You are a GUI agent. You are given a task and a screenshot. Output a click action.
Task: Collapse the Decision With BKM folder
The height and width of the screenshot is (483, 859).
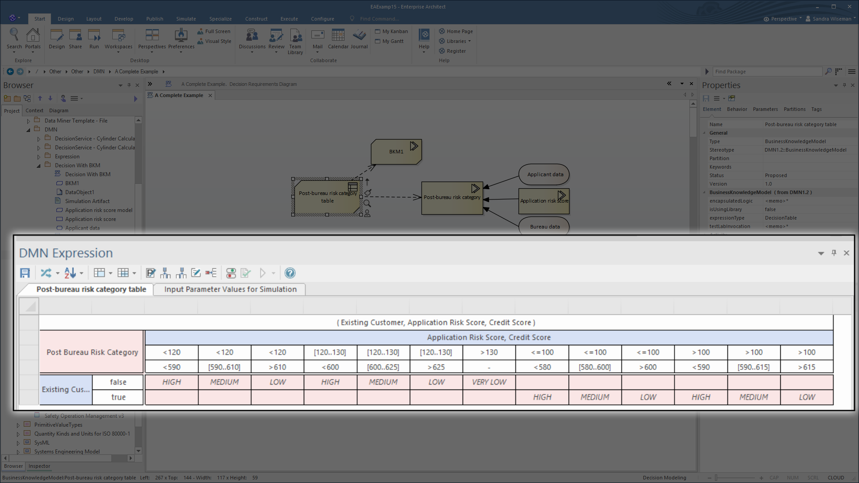39,165
